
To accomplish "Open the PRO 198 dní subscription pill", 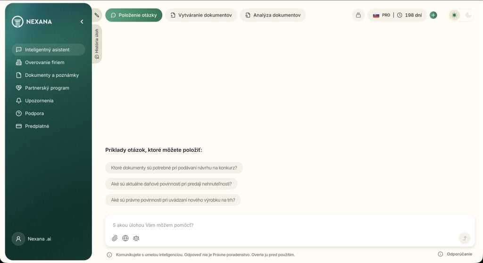I will [x=397, y=15].
